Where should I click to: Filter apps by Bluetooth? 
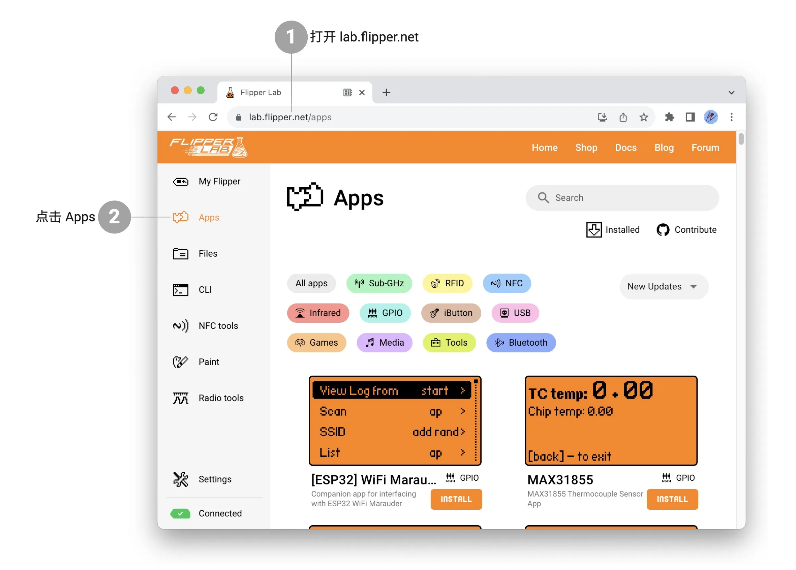point(521,342)
